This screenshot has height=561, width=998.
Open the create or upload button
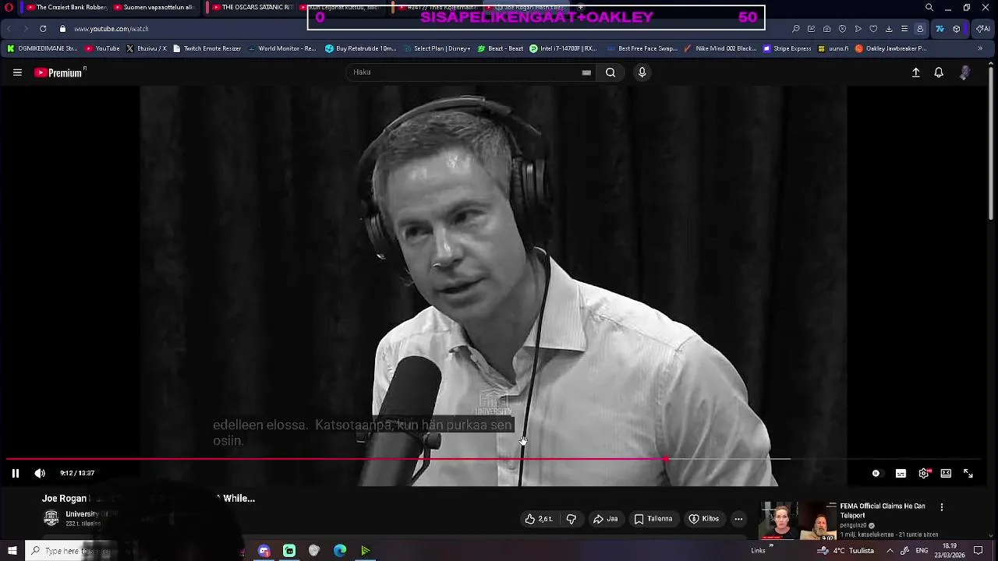916,72
